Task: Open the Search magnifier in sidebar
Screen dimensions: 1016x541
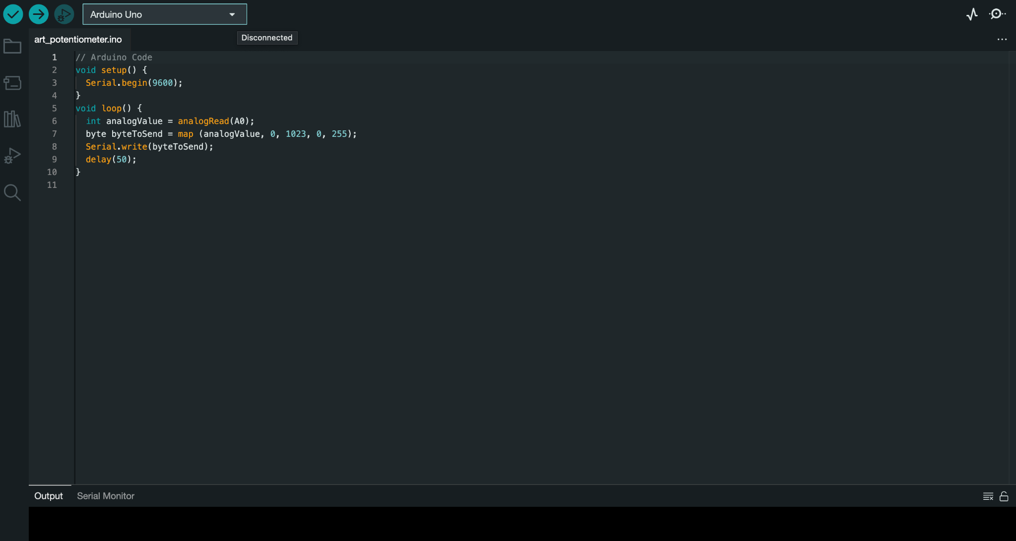Action: (12, 192)
